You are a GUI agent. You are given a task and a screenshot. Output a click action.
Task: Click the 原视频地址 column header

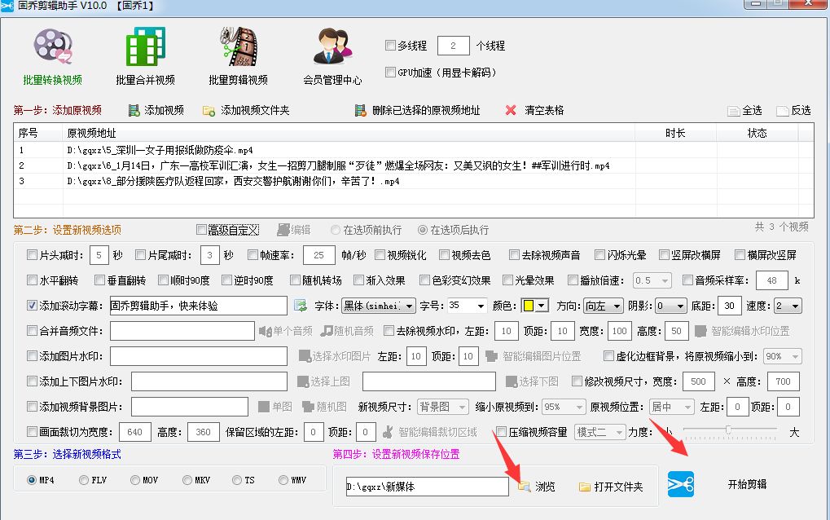click(349, 133)
